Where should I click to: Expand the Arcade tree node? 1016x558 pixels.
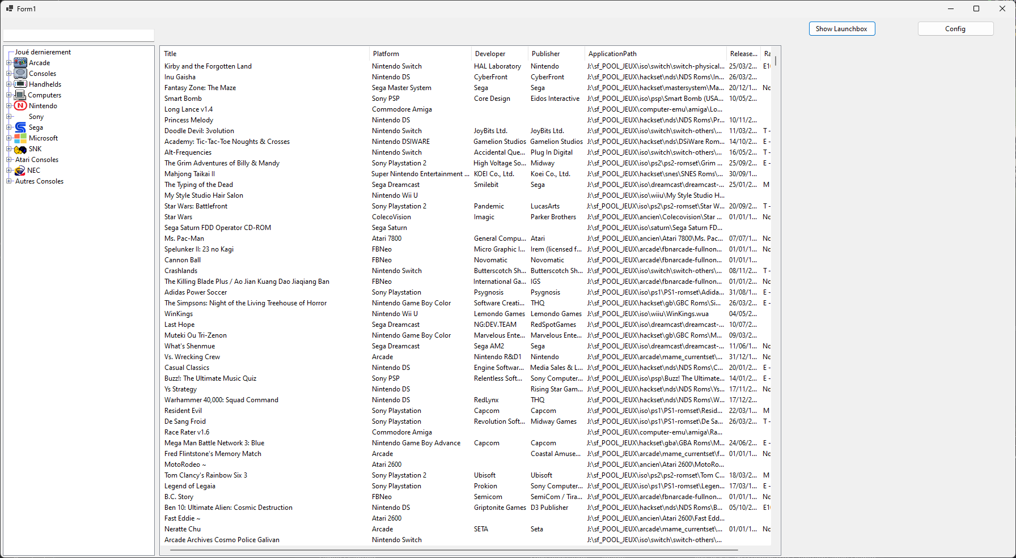pos(9,63)
